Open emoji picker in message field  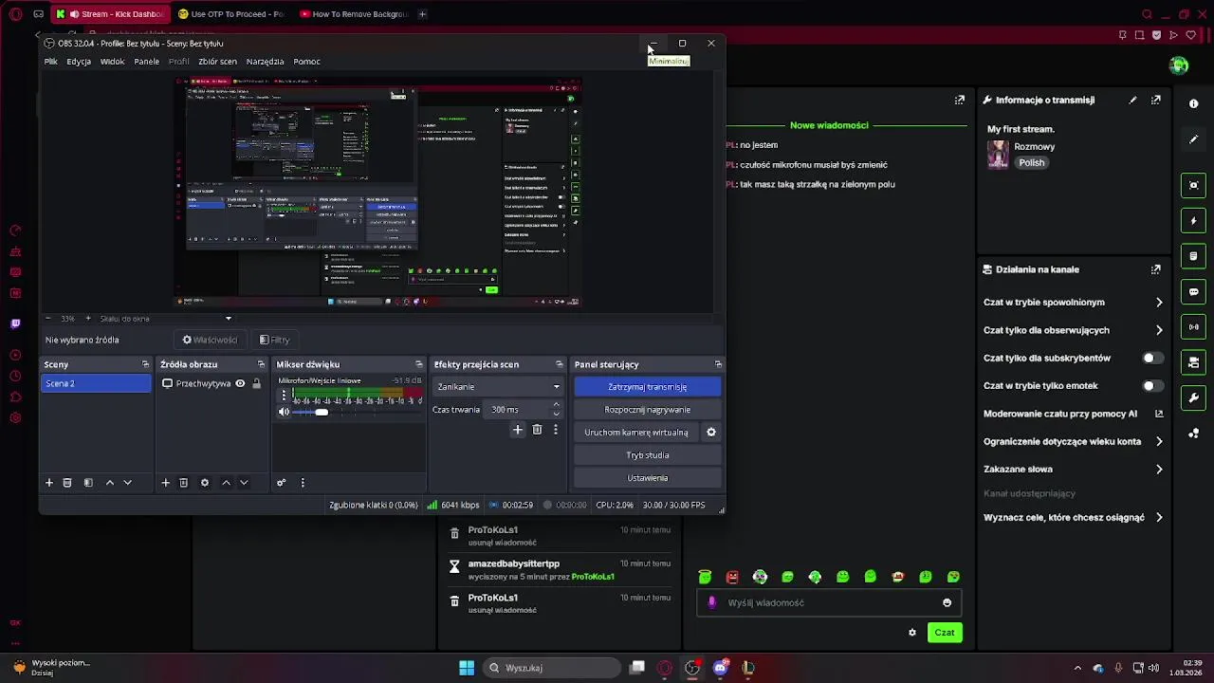click(947, 602)
